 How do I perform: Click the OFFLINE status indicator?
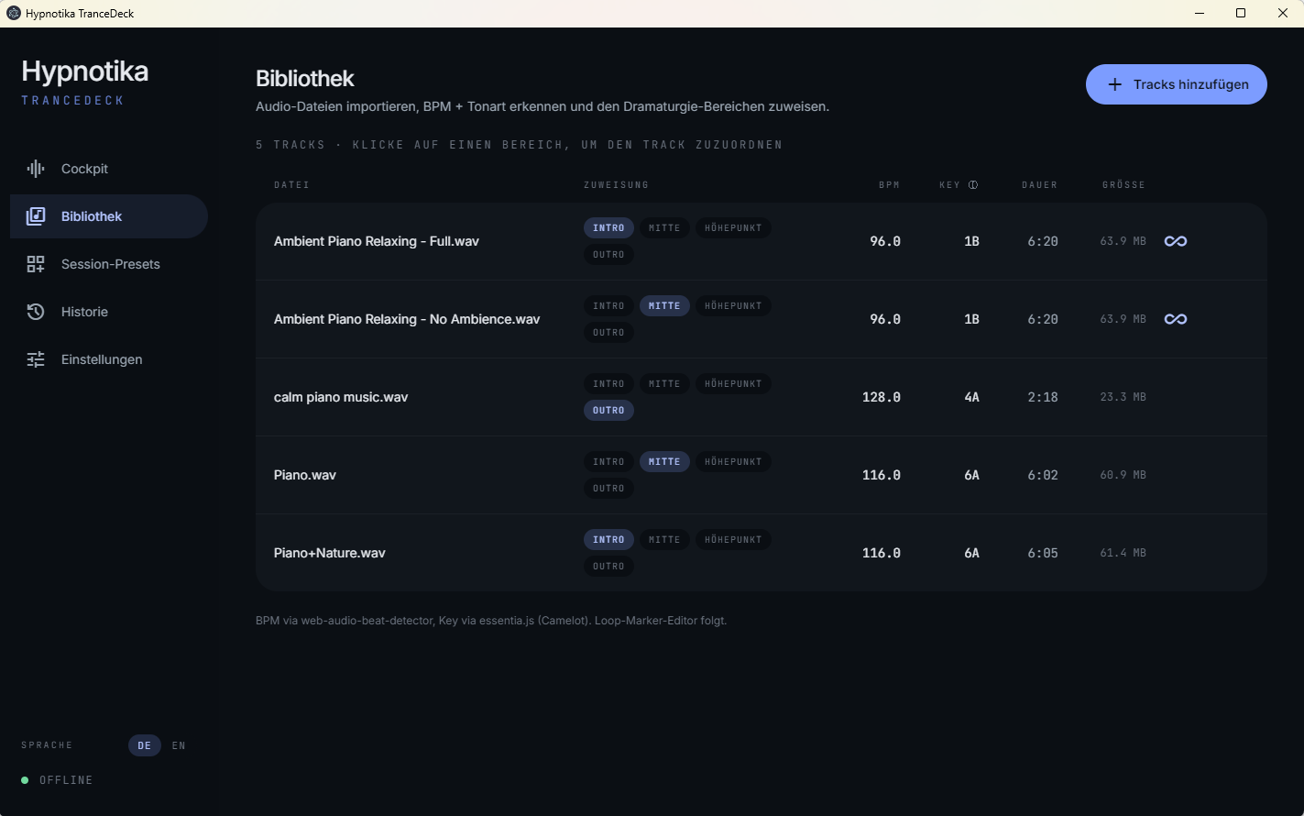(57, 780)
